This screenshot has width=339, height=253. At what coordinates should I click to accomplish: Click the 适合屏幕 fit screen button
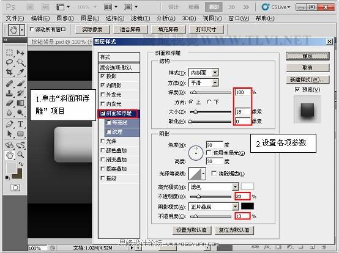coord(130,29)
